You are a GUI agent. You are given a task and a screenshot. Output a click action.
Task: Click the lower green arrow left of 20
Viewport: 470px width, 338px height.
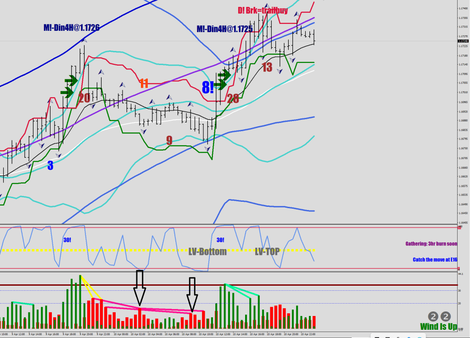(67, 93)
